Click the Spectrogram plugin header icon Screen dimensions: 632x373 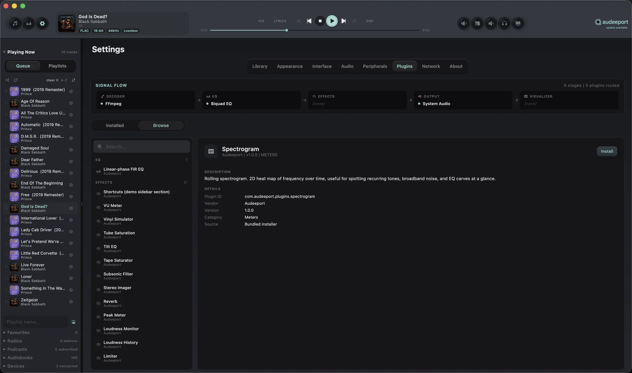[x=211, y=151]
